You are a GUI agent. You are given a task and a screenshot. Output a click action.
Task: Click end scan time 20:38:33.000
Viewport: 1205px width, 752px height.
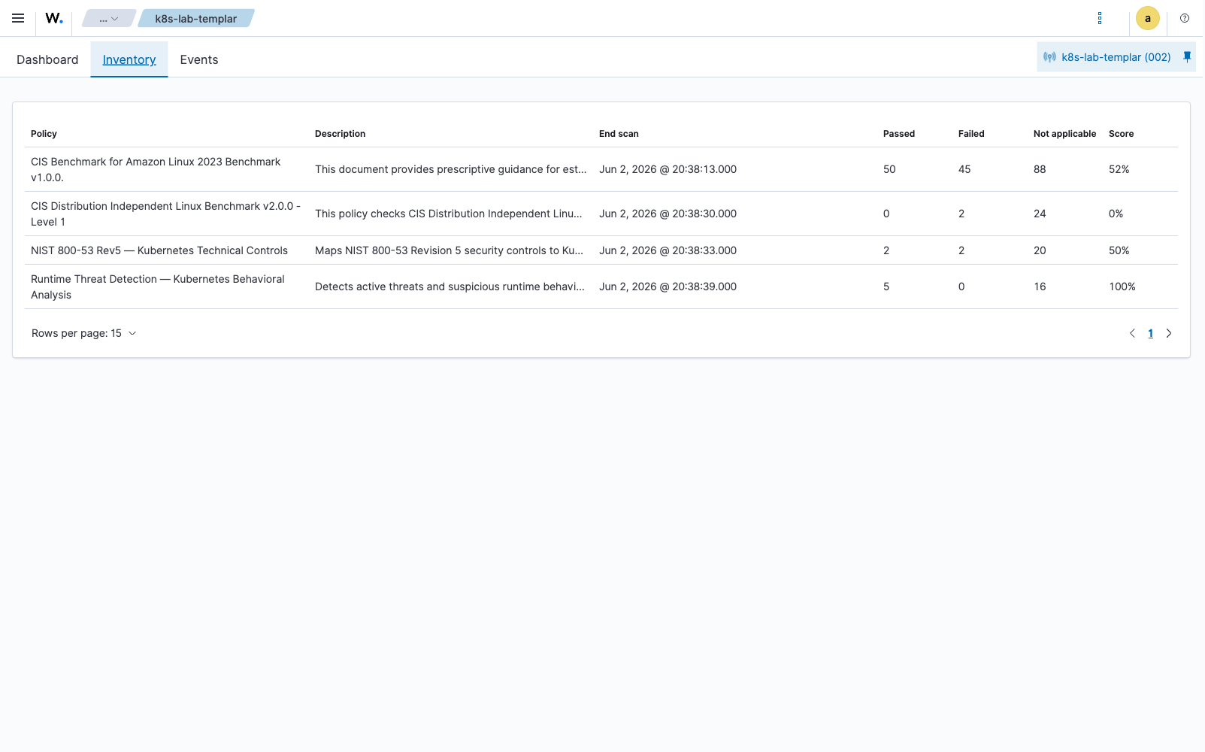coord(668,250)
